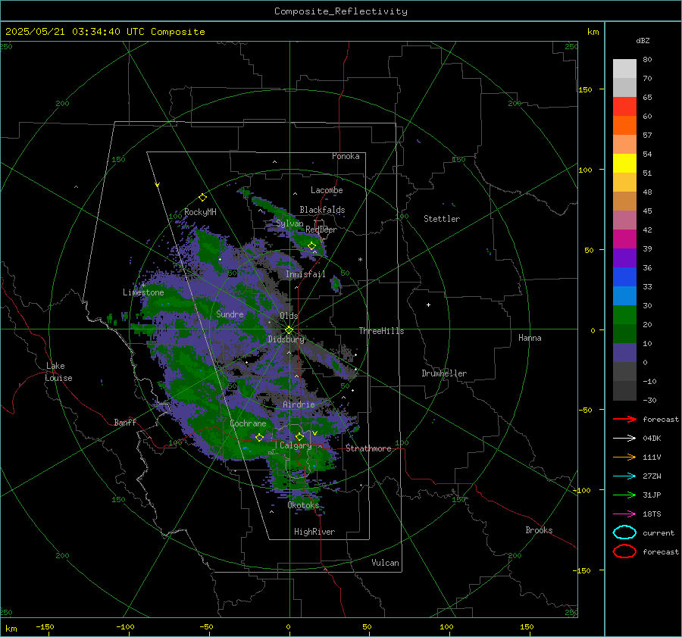
Task: Click the Innisfail label on the map
Action: click(305, 274)
